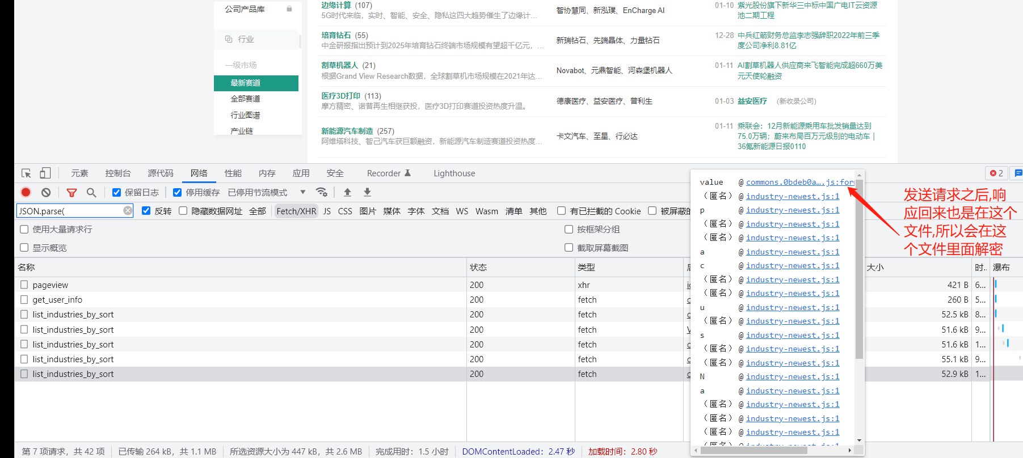Open the 源代码 tab
The height and width of the screenshot is (458, 1023).
(x=161, y=173)
